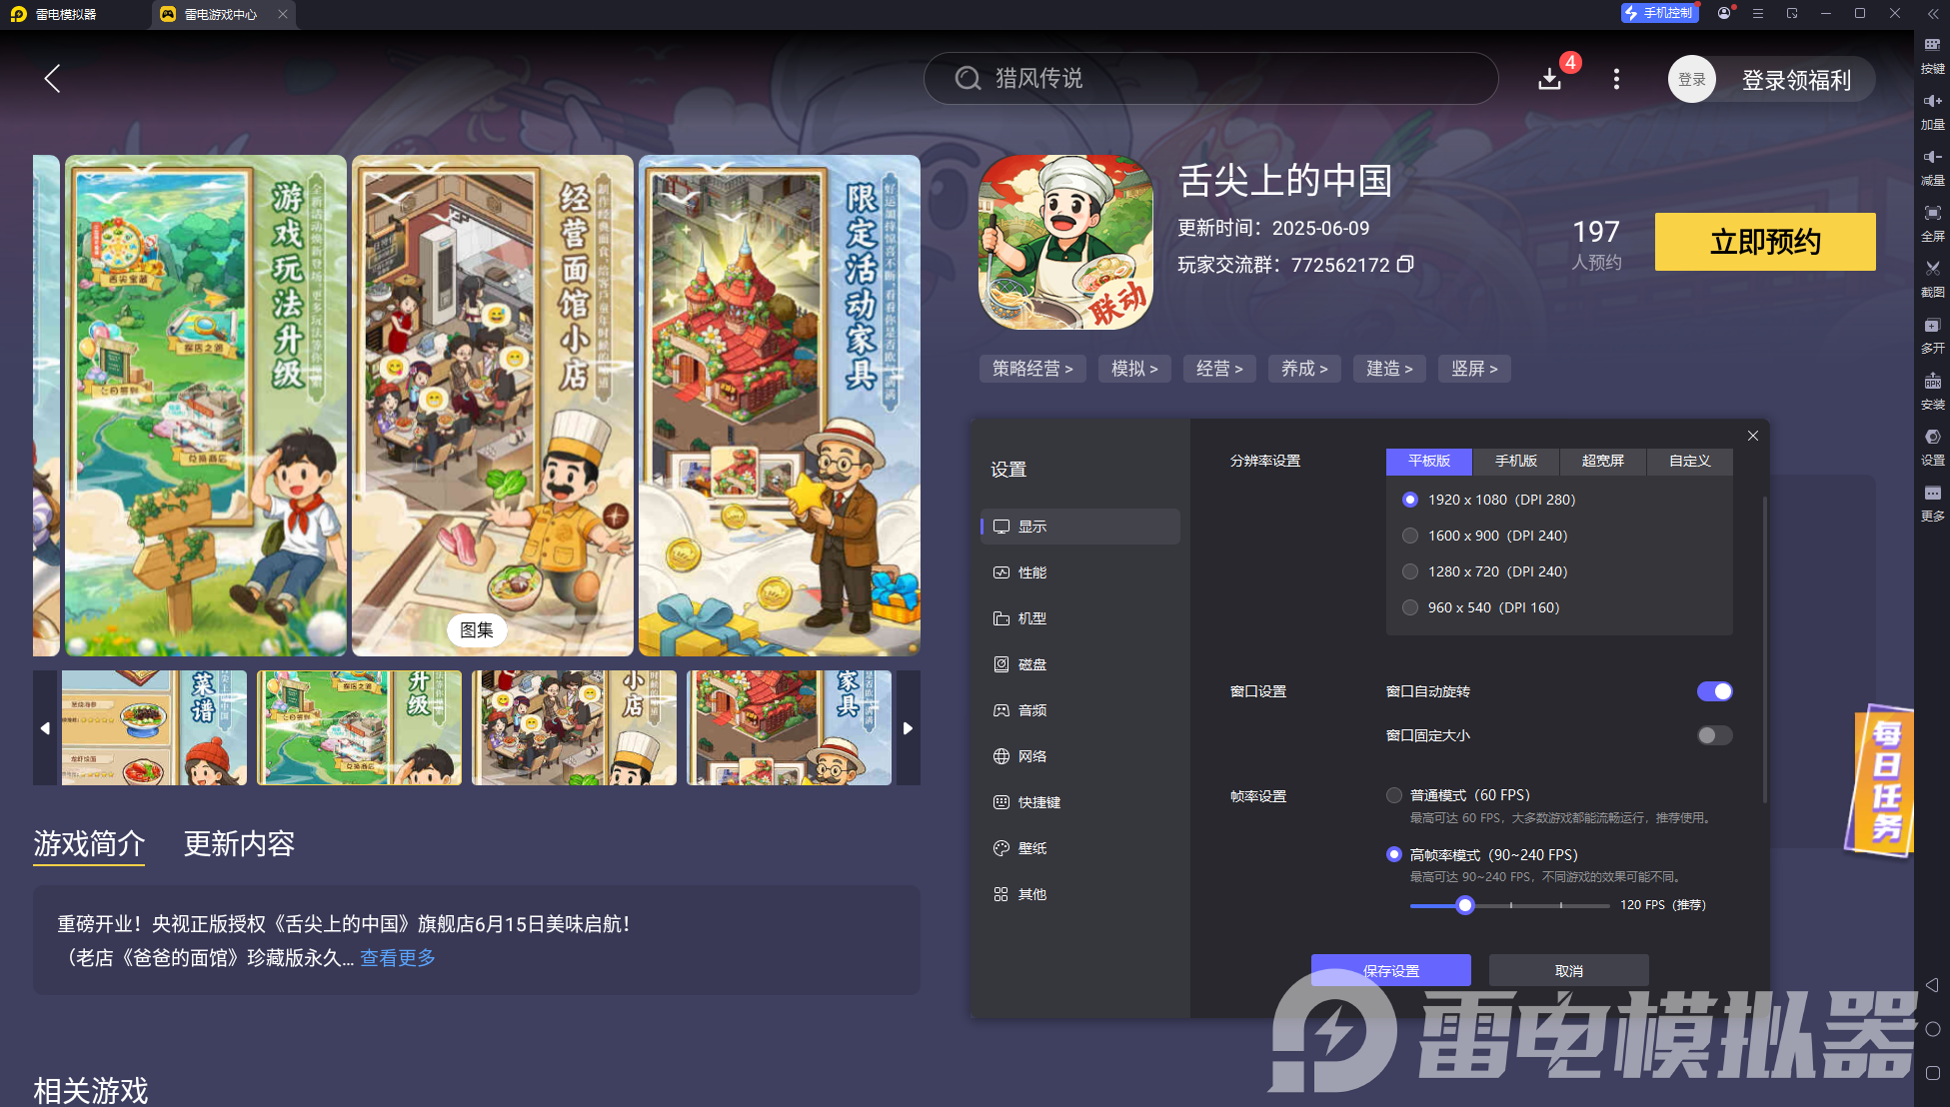Click the back arrow icon

(53, 79)
